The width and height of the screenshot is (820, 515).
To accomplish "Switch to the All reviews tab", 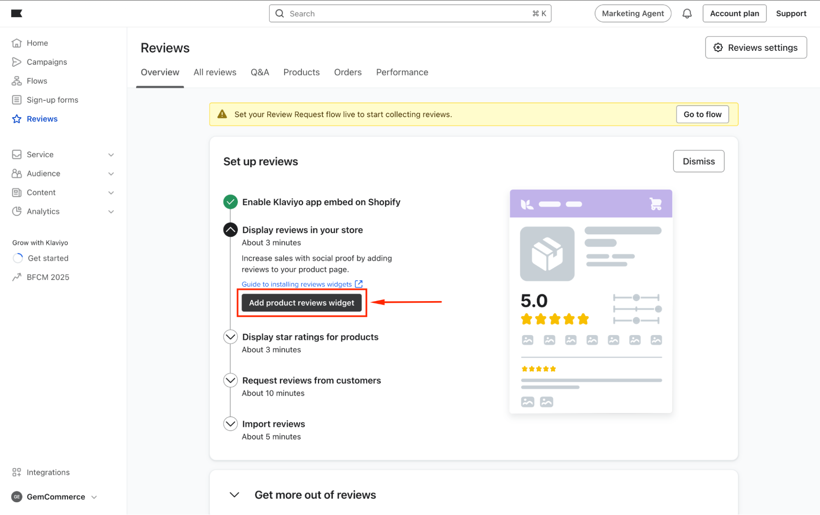I will (215, 72).
